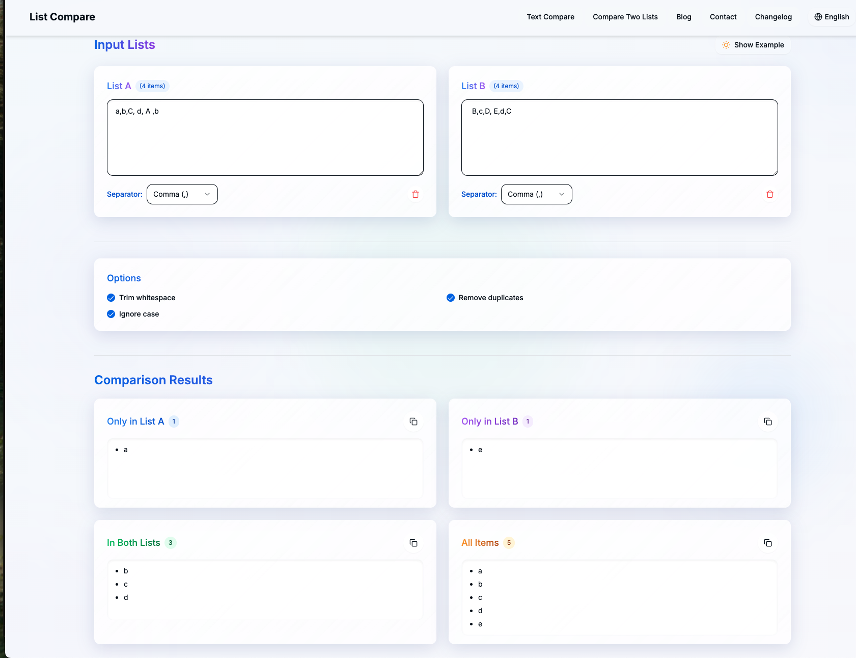Open the List B separator dropdown
The image size is (856, 658).
536,194
